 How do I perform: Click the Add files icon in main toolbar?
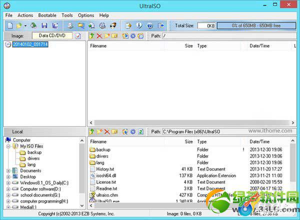(x=128, y=25)
